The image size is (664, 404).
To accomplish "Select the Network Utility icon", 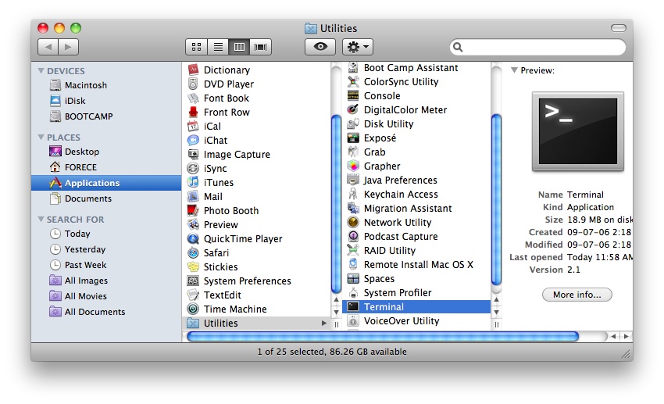I will [353, 223].
